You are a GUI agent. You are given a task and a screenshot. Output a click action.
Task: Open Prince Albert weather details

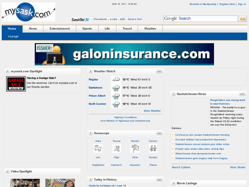coord(97,96)
